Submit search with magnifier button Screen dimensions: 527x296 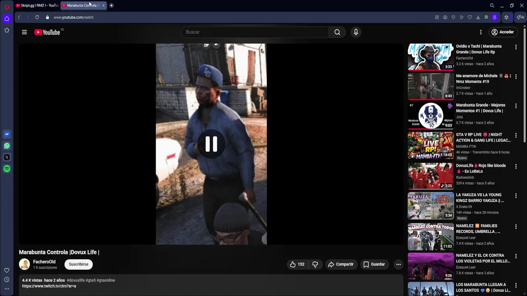(337, 32)
